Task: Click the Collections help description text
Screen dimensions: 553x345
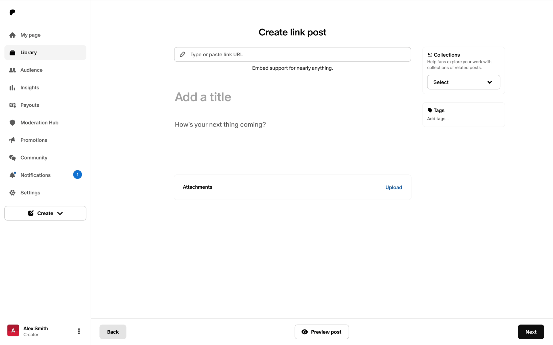Action: 459,65
